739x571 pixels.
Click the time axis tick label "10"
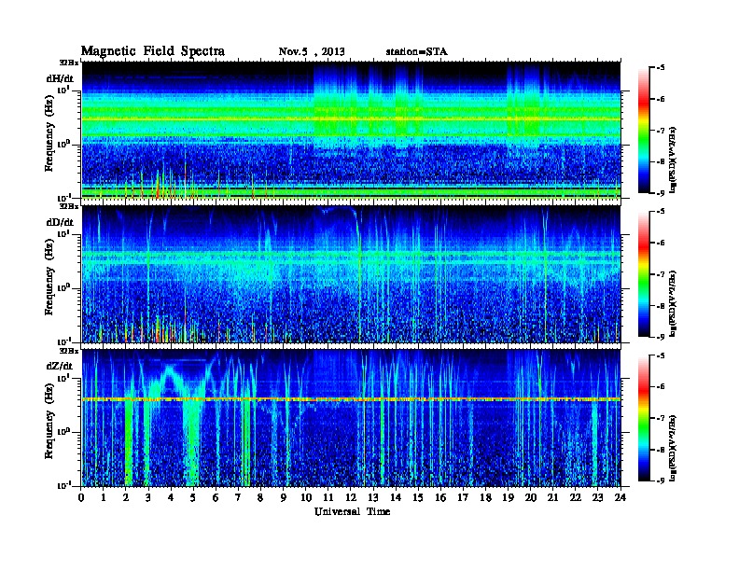click(x=306, y=497)
